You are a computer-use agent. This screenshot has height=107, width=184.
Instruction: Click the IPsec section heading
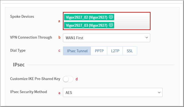click(19, 65)
